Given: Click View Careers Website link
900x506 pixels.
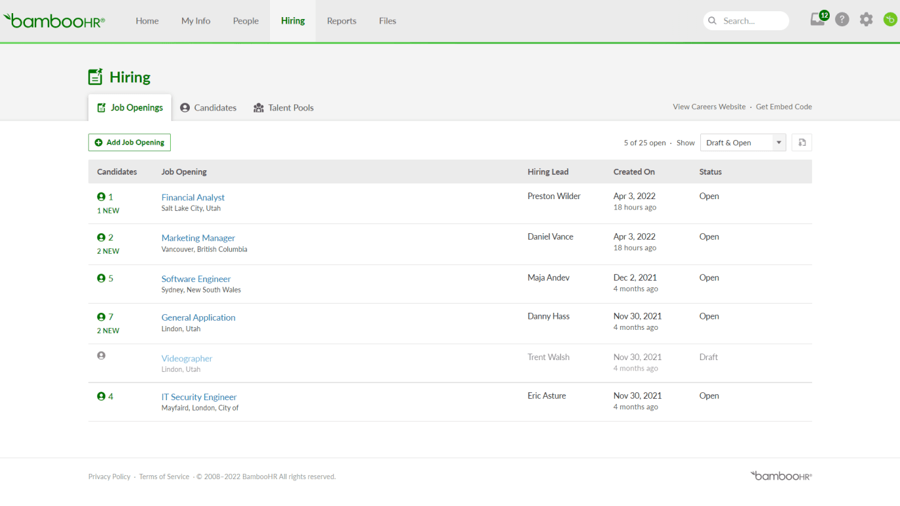Looking at the screenshot, I should click(x=709, y=106).
